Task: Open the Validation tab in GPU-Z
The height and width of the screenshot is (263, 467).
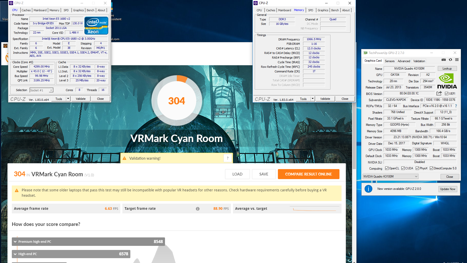Action: coord(419,61)
